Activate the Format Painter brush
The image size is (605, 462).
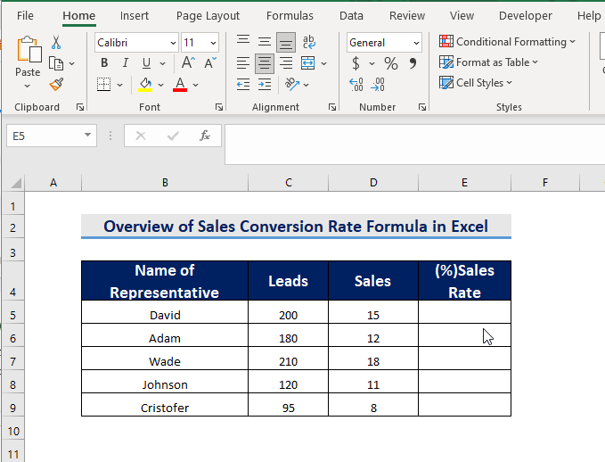tap(56, 84)
